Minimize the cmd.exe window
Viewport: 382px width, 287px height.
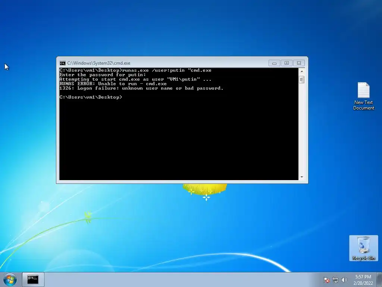[274, 63]
